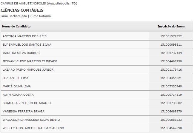Click enrollment number 151001577352
The width and height of the screenshot is (194, 133).
click(171, 36)
